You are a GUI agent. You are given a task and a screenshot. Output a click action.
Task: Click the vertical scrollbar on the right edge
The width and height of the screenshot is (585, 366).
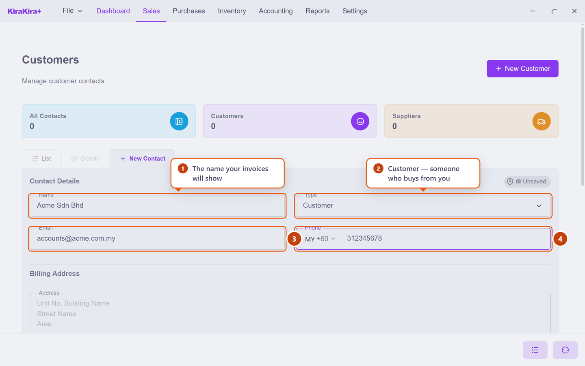[583, 106]
